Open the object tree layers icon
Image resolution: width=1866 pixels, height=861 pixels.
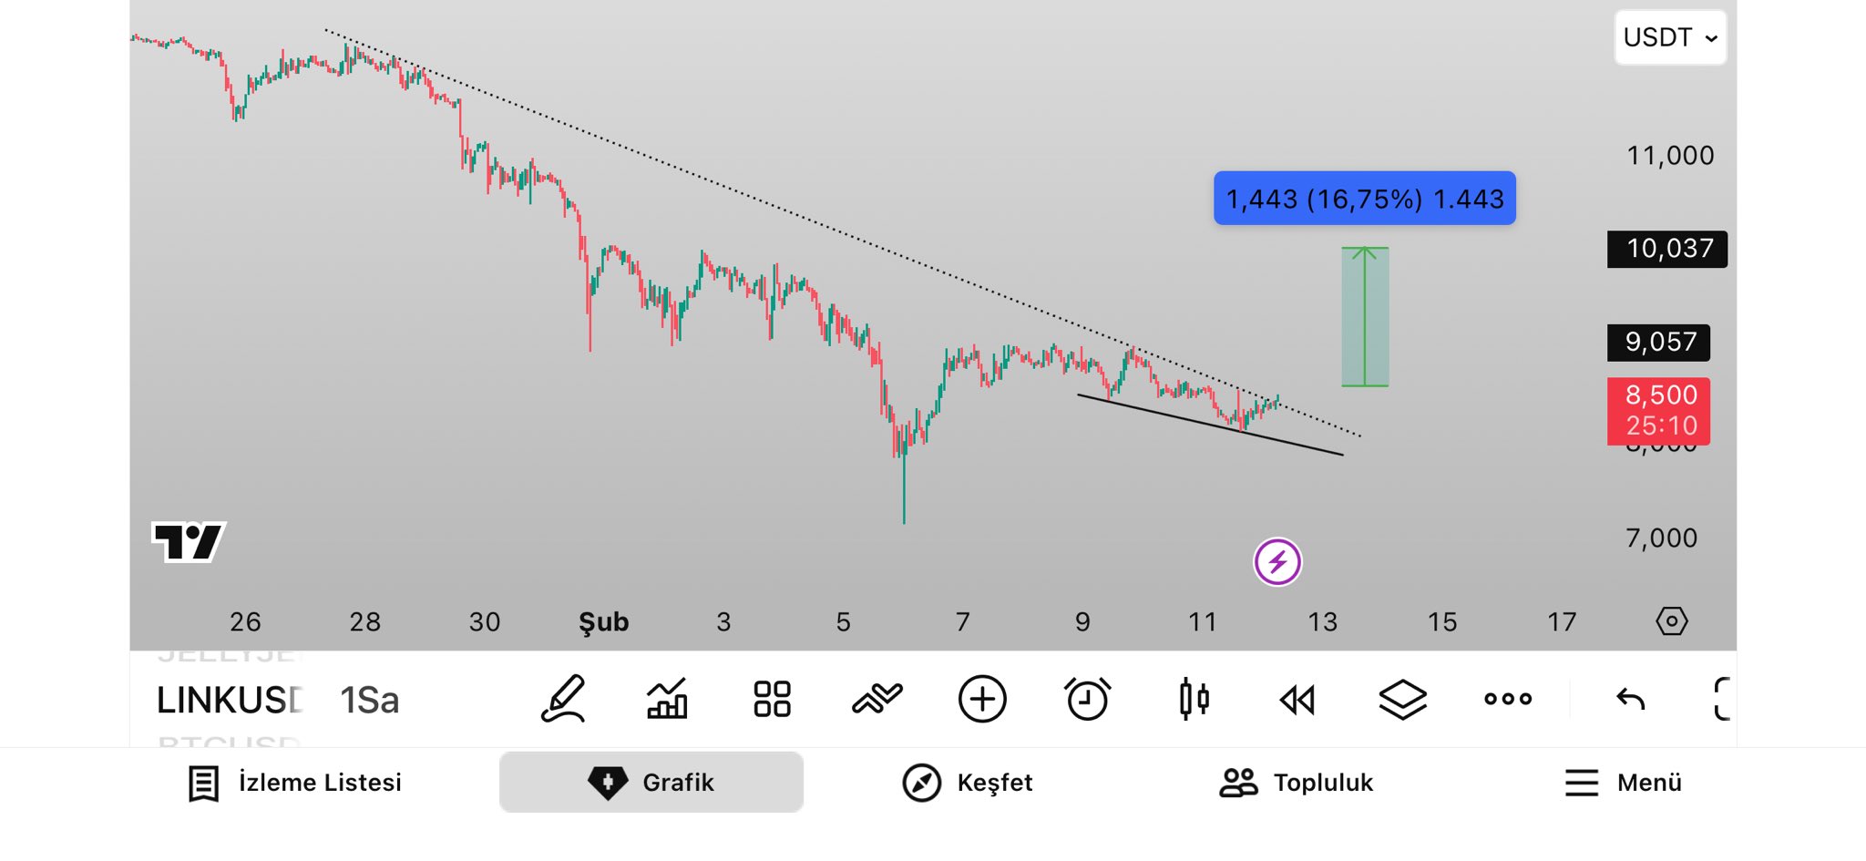(x=1402, y=700)
